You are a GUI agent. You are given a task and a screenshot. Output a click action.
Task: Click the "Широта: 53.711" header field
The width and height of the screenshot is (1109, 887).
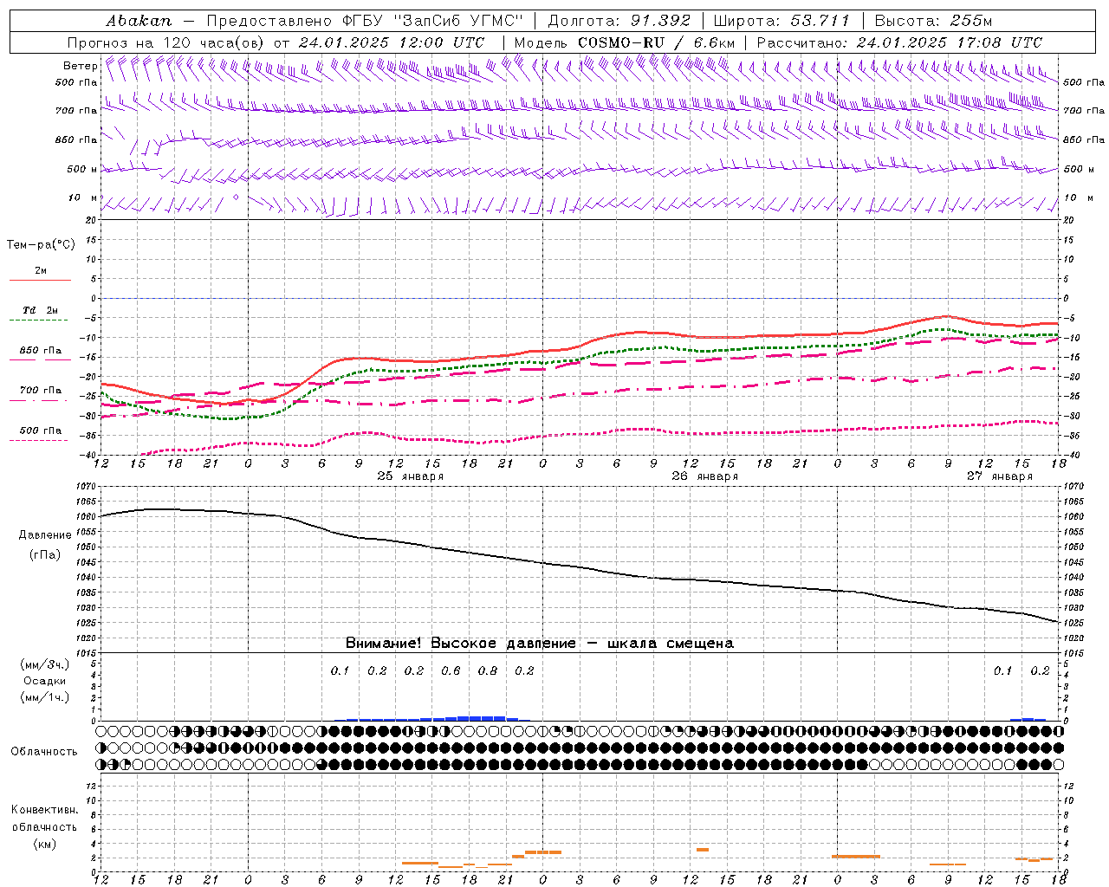tap(781, 21)
